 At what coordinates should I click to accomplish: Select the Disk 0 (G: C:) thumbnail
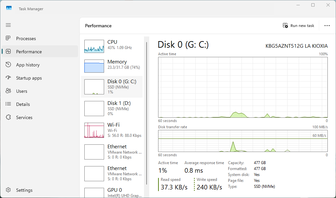click(94, 87)
